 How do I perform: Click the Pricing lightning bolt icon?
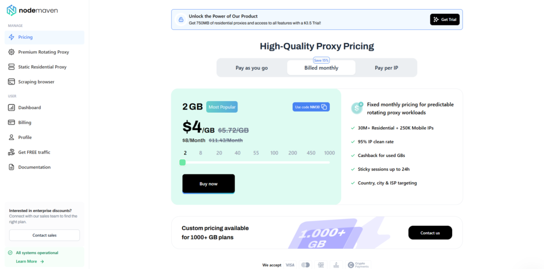[x=12, y=37]
